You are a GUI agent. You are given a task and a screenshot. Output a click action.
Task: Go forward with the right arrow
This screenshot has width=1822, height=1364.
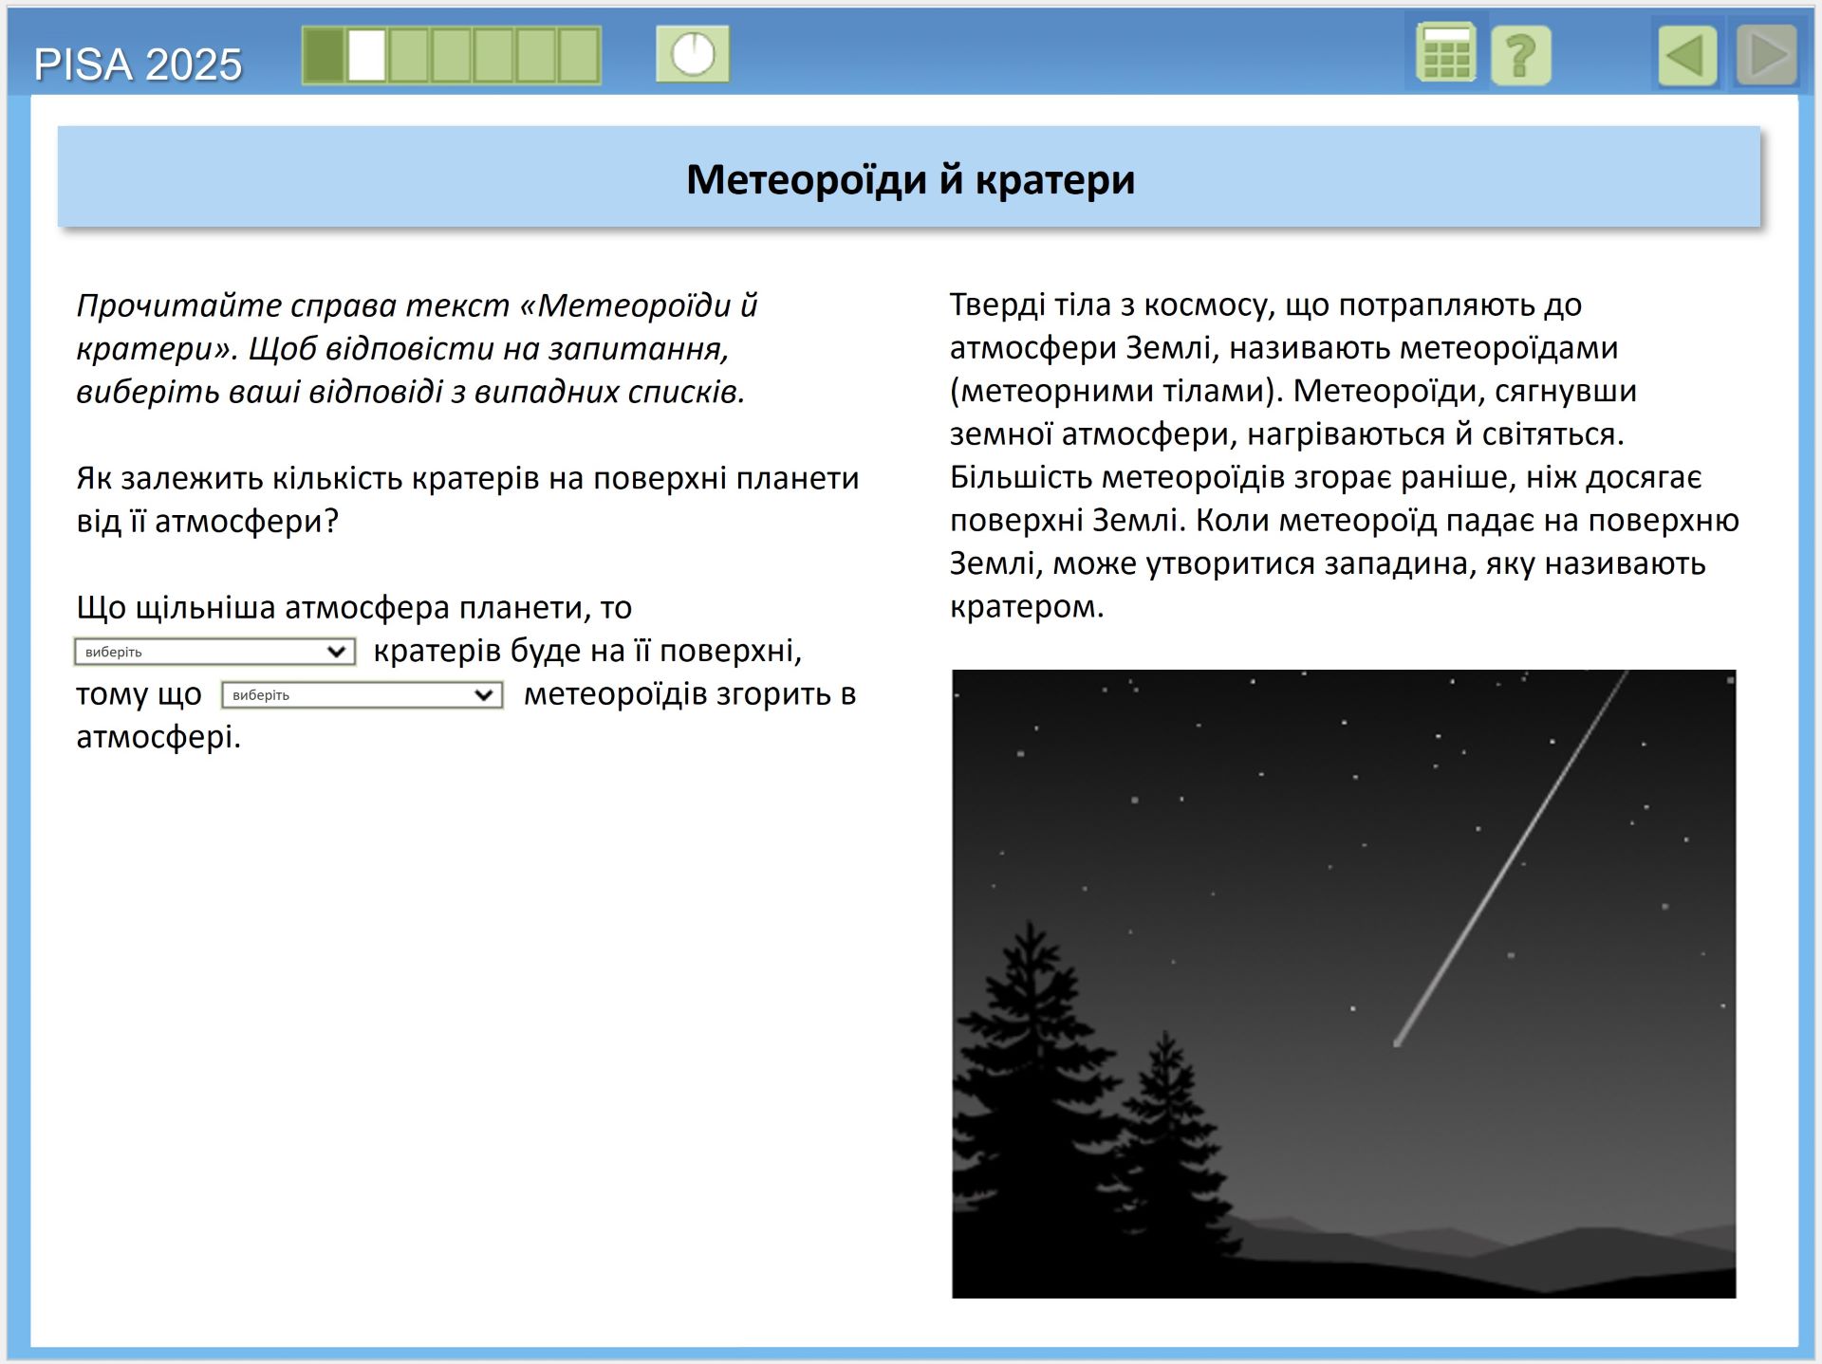click(x=1765, y=56)
